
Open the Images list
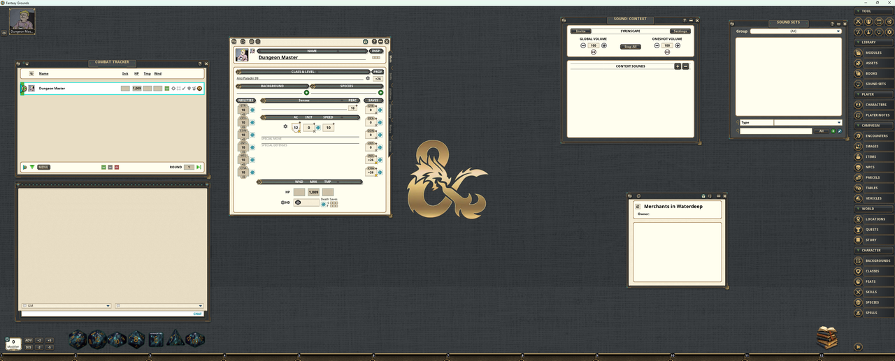click(874, 146)
